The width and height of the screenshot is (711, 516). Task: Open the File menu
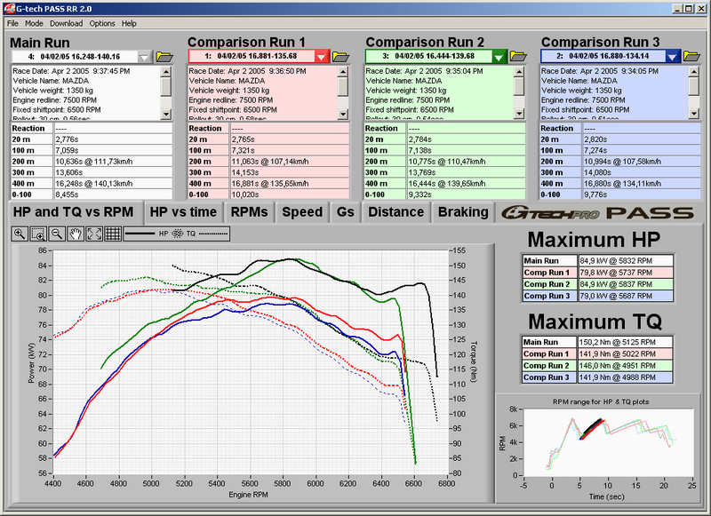tap(12, 24)
